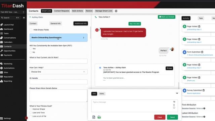Open Rewire Application survey link
Viewport: 215px width, 121px height.
click(194, 93)
